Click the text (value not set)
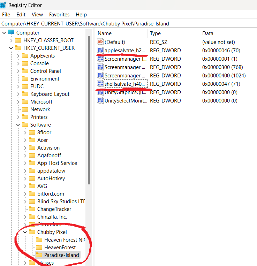 coord(219,42)
